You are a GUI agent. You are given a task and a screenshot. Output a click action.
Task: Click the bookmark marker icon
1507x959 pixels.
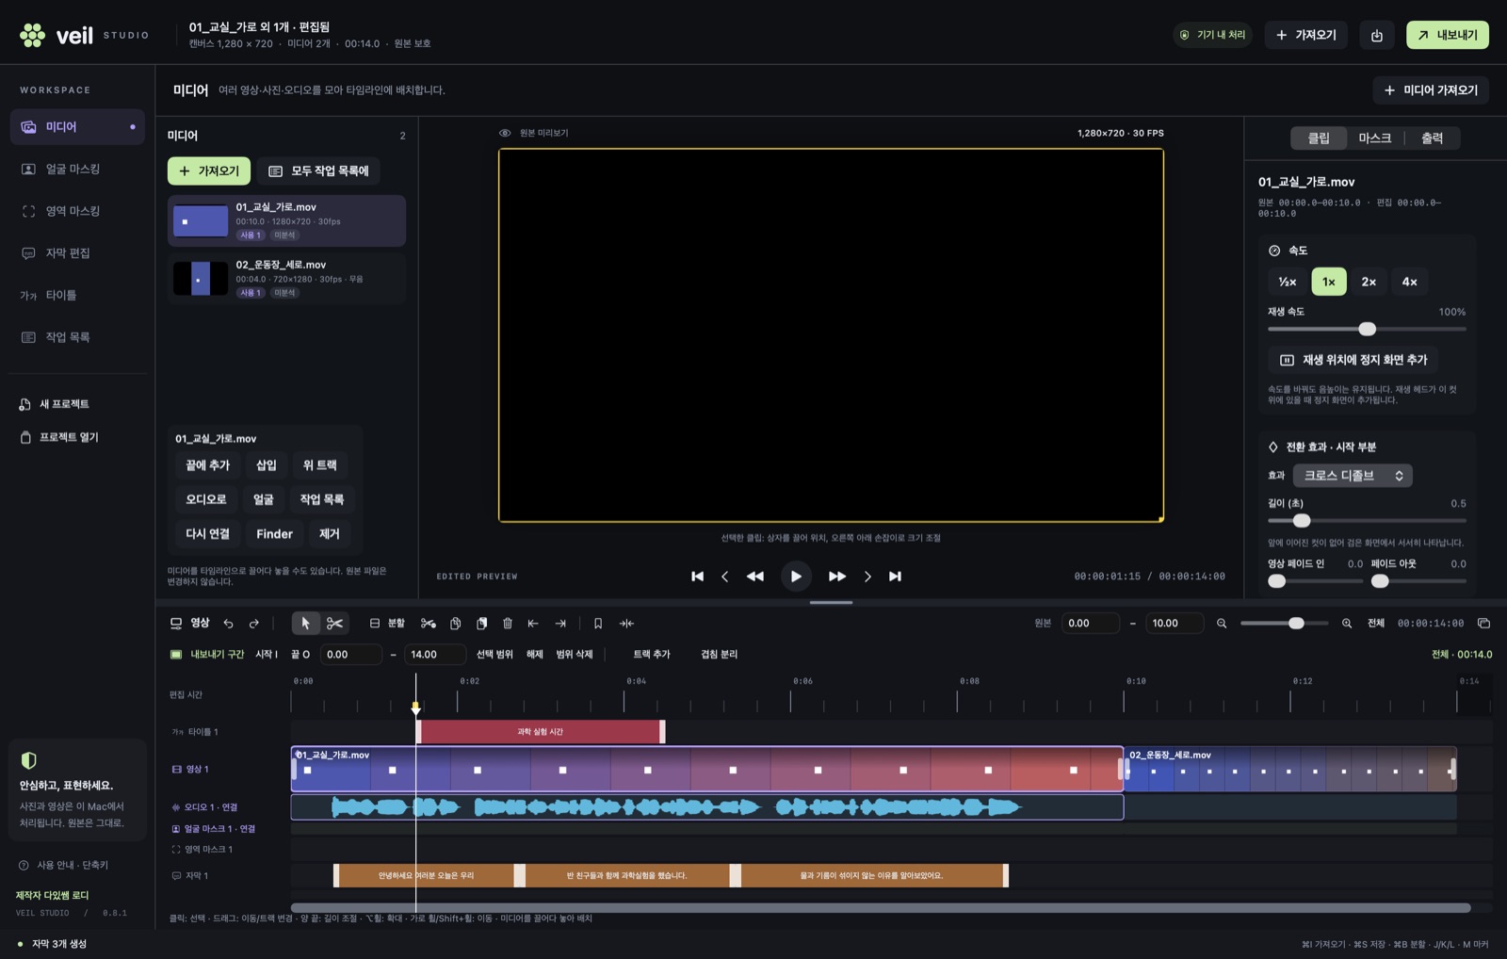click(x=598, y=624)
